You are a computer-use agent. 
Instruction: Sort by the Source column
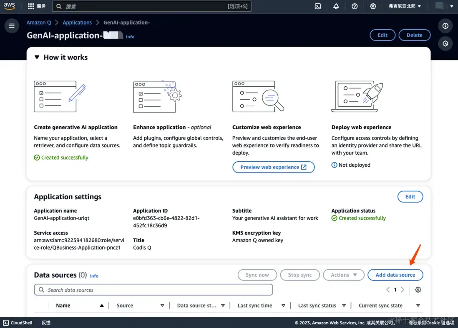click(x=162, y=305)
